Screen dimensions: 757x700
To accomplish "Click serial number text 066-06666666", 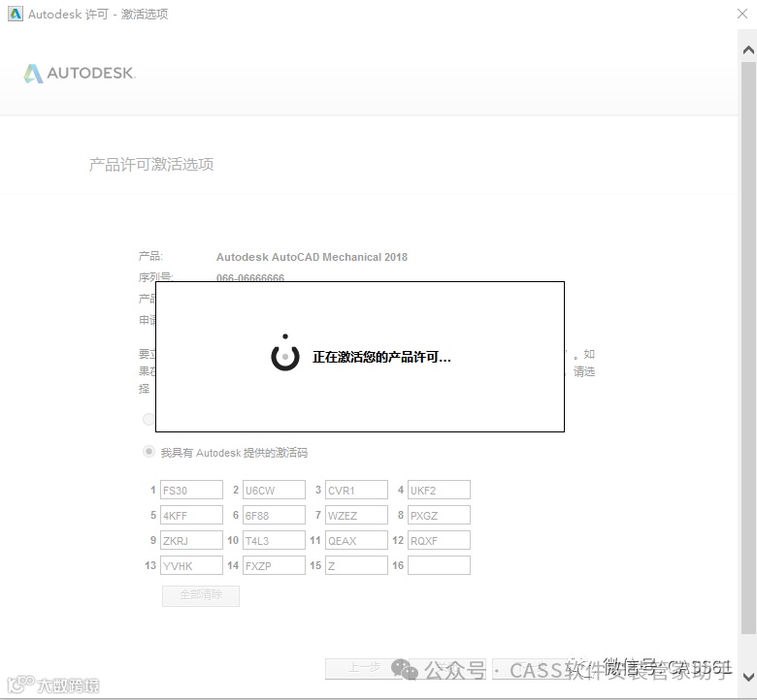I will 250,277.
